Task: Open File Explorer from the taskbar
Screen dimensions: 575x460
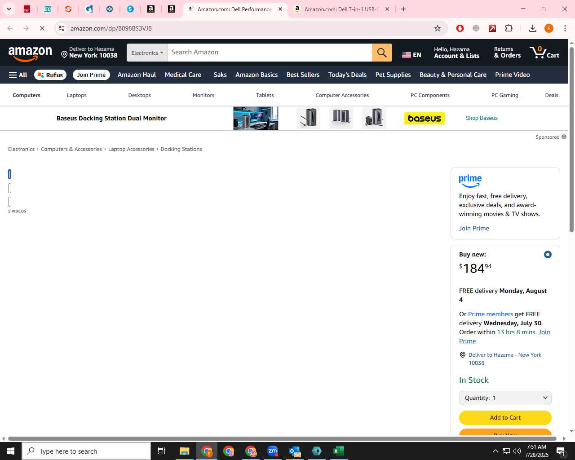Action: tap(184, 451)
